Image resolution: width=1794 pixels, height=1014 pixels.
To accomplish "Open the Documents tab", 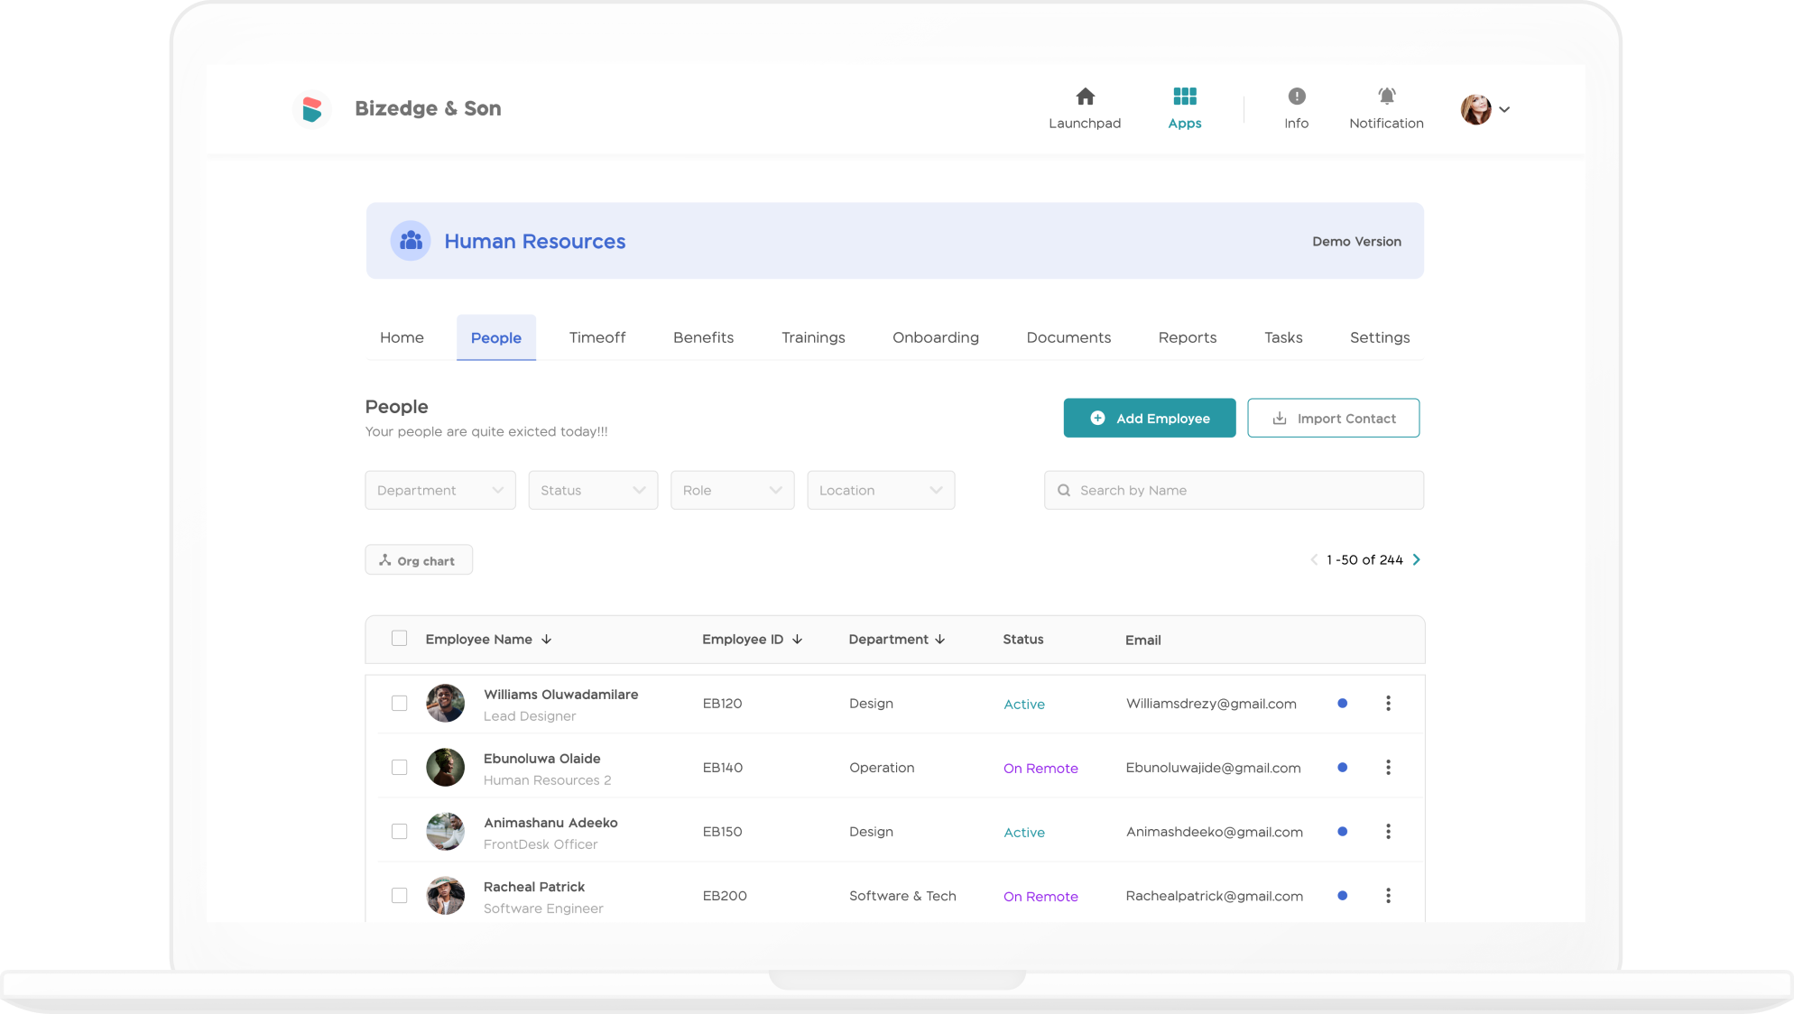I will [1068, 337].
